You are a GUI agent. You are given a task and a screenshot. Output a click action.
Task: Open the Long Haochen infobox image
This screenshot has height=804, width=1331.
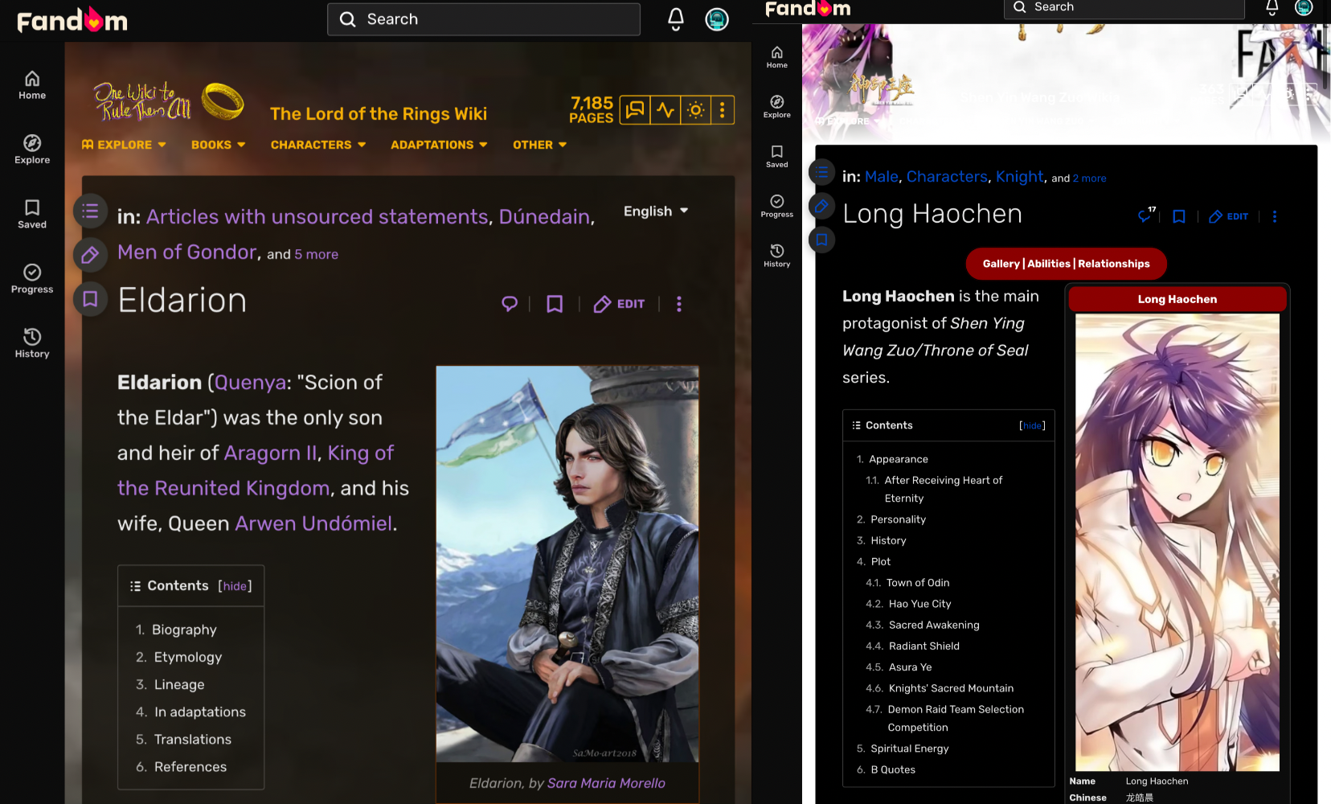[1177, 543]
